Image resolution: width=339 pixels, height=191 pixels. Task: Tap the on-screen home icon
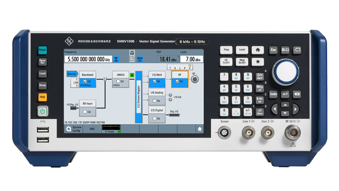[200, 129]
